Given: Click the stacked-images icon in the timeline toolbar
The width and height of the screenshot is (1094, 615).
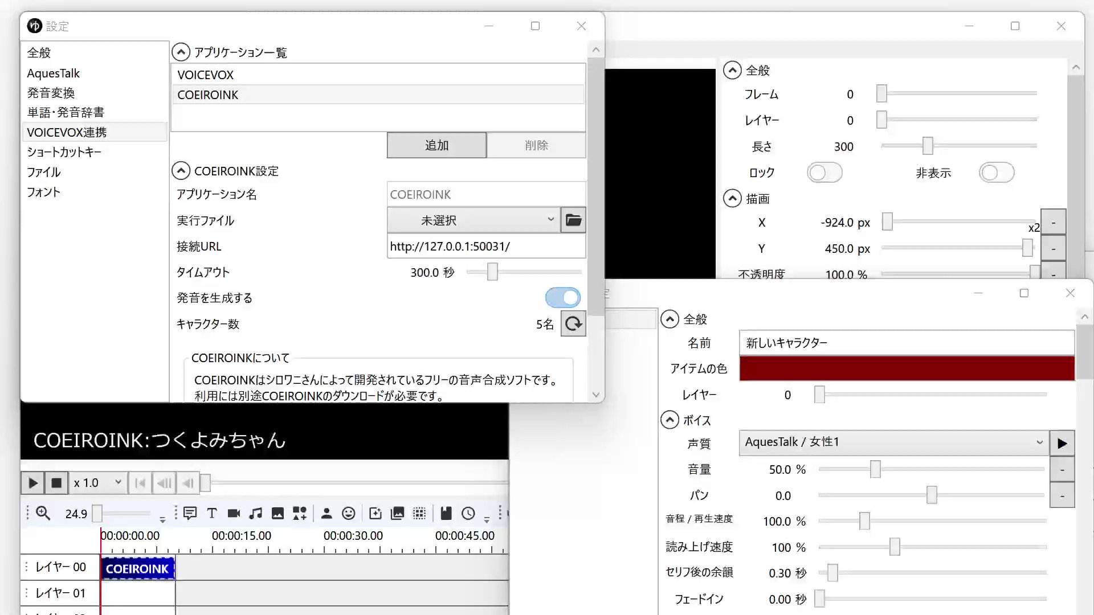Looking at the screenshot, I should (x=398, y=513).
